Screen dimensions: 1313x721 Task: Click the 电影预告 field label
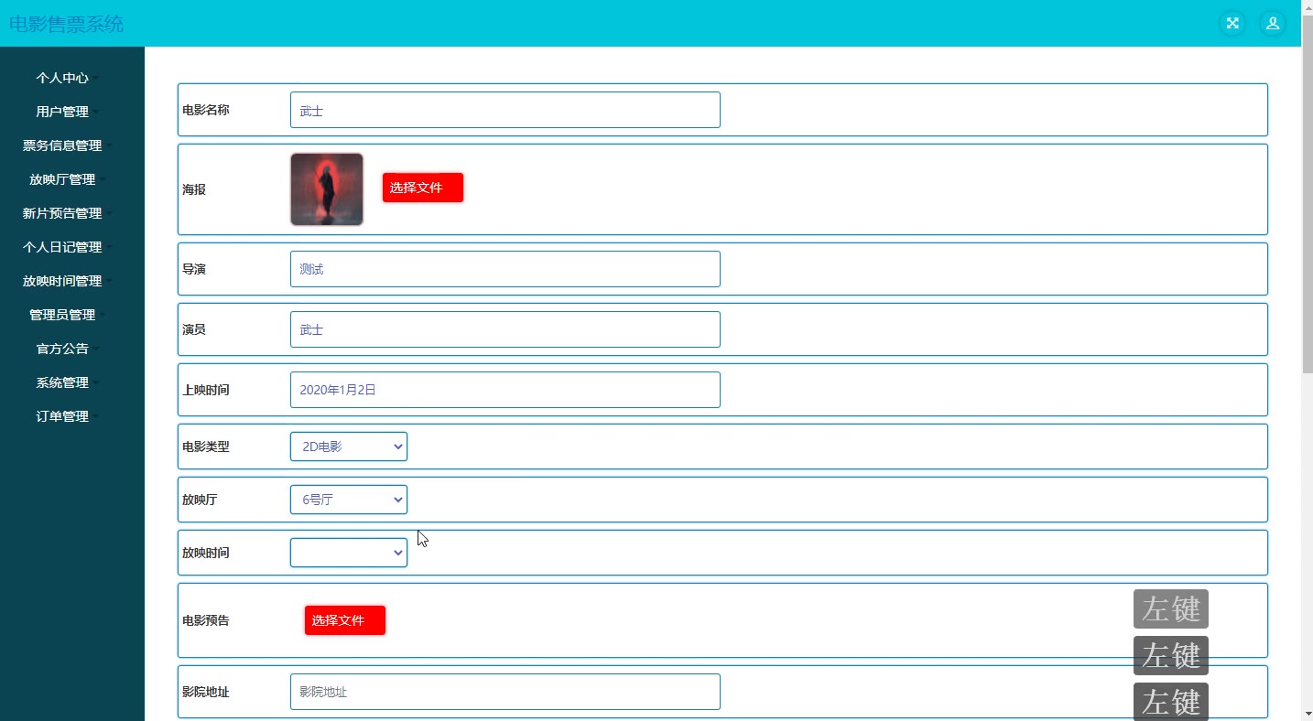click(206, 620)
